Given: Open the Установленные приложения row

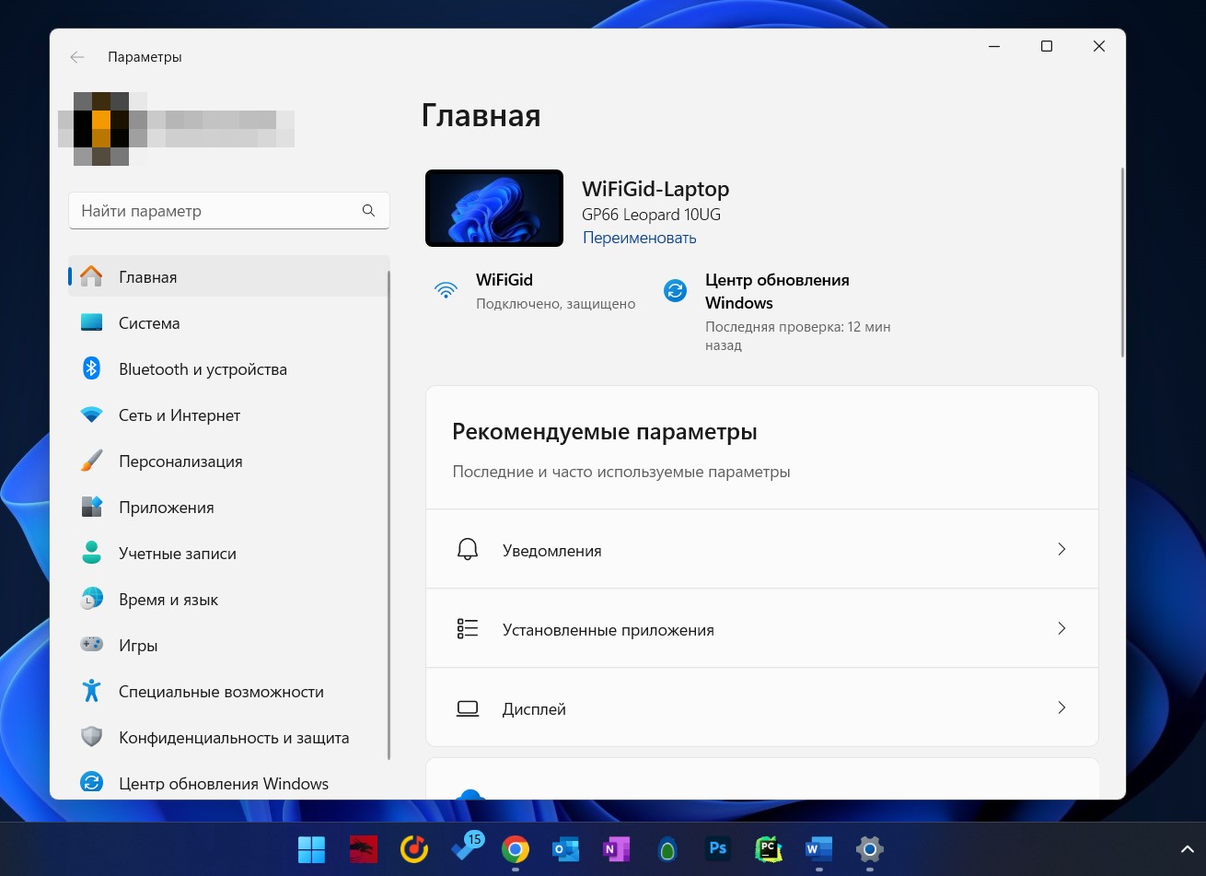Looking at the screenshot, I should point(762,628).
